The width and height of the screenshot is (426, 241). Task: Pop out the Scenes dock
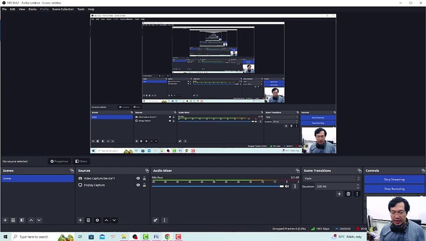pyautogui.click(x=72, y=171)
